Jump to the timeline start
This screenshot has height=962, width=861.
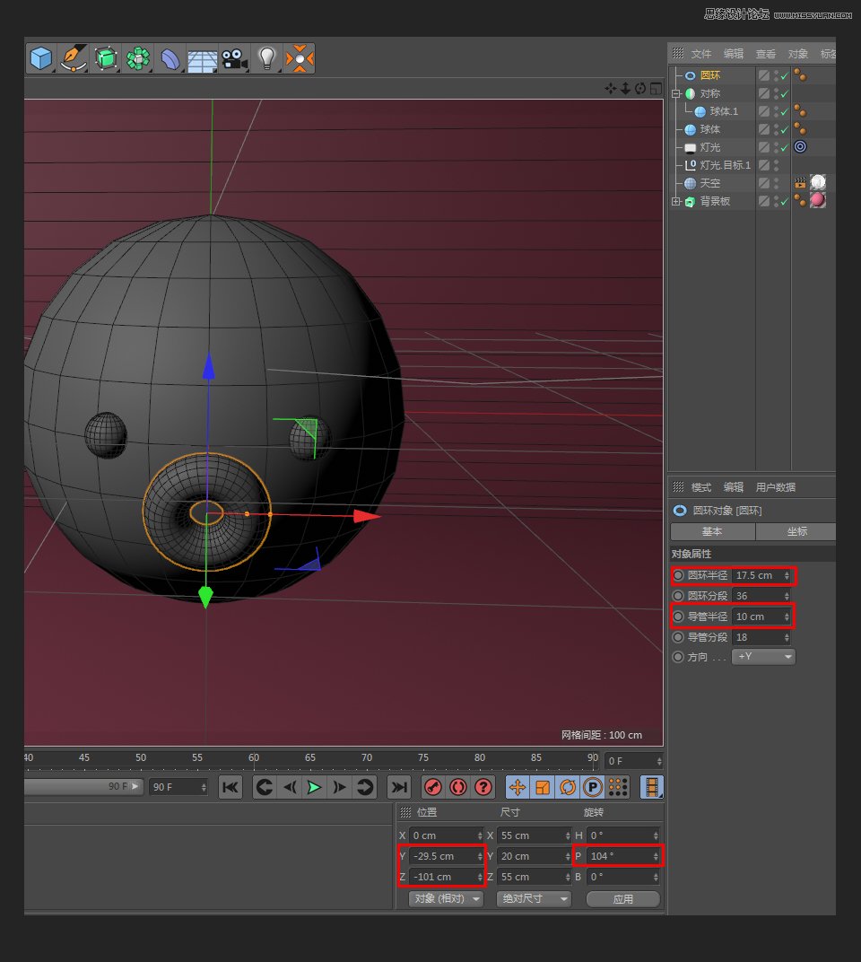pyautogui.click(x=230, y=787)
